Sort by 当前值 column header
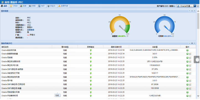Image resolution: width=200 pixels, height=100 pixels. pos(155,47)
